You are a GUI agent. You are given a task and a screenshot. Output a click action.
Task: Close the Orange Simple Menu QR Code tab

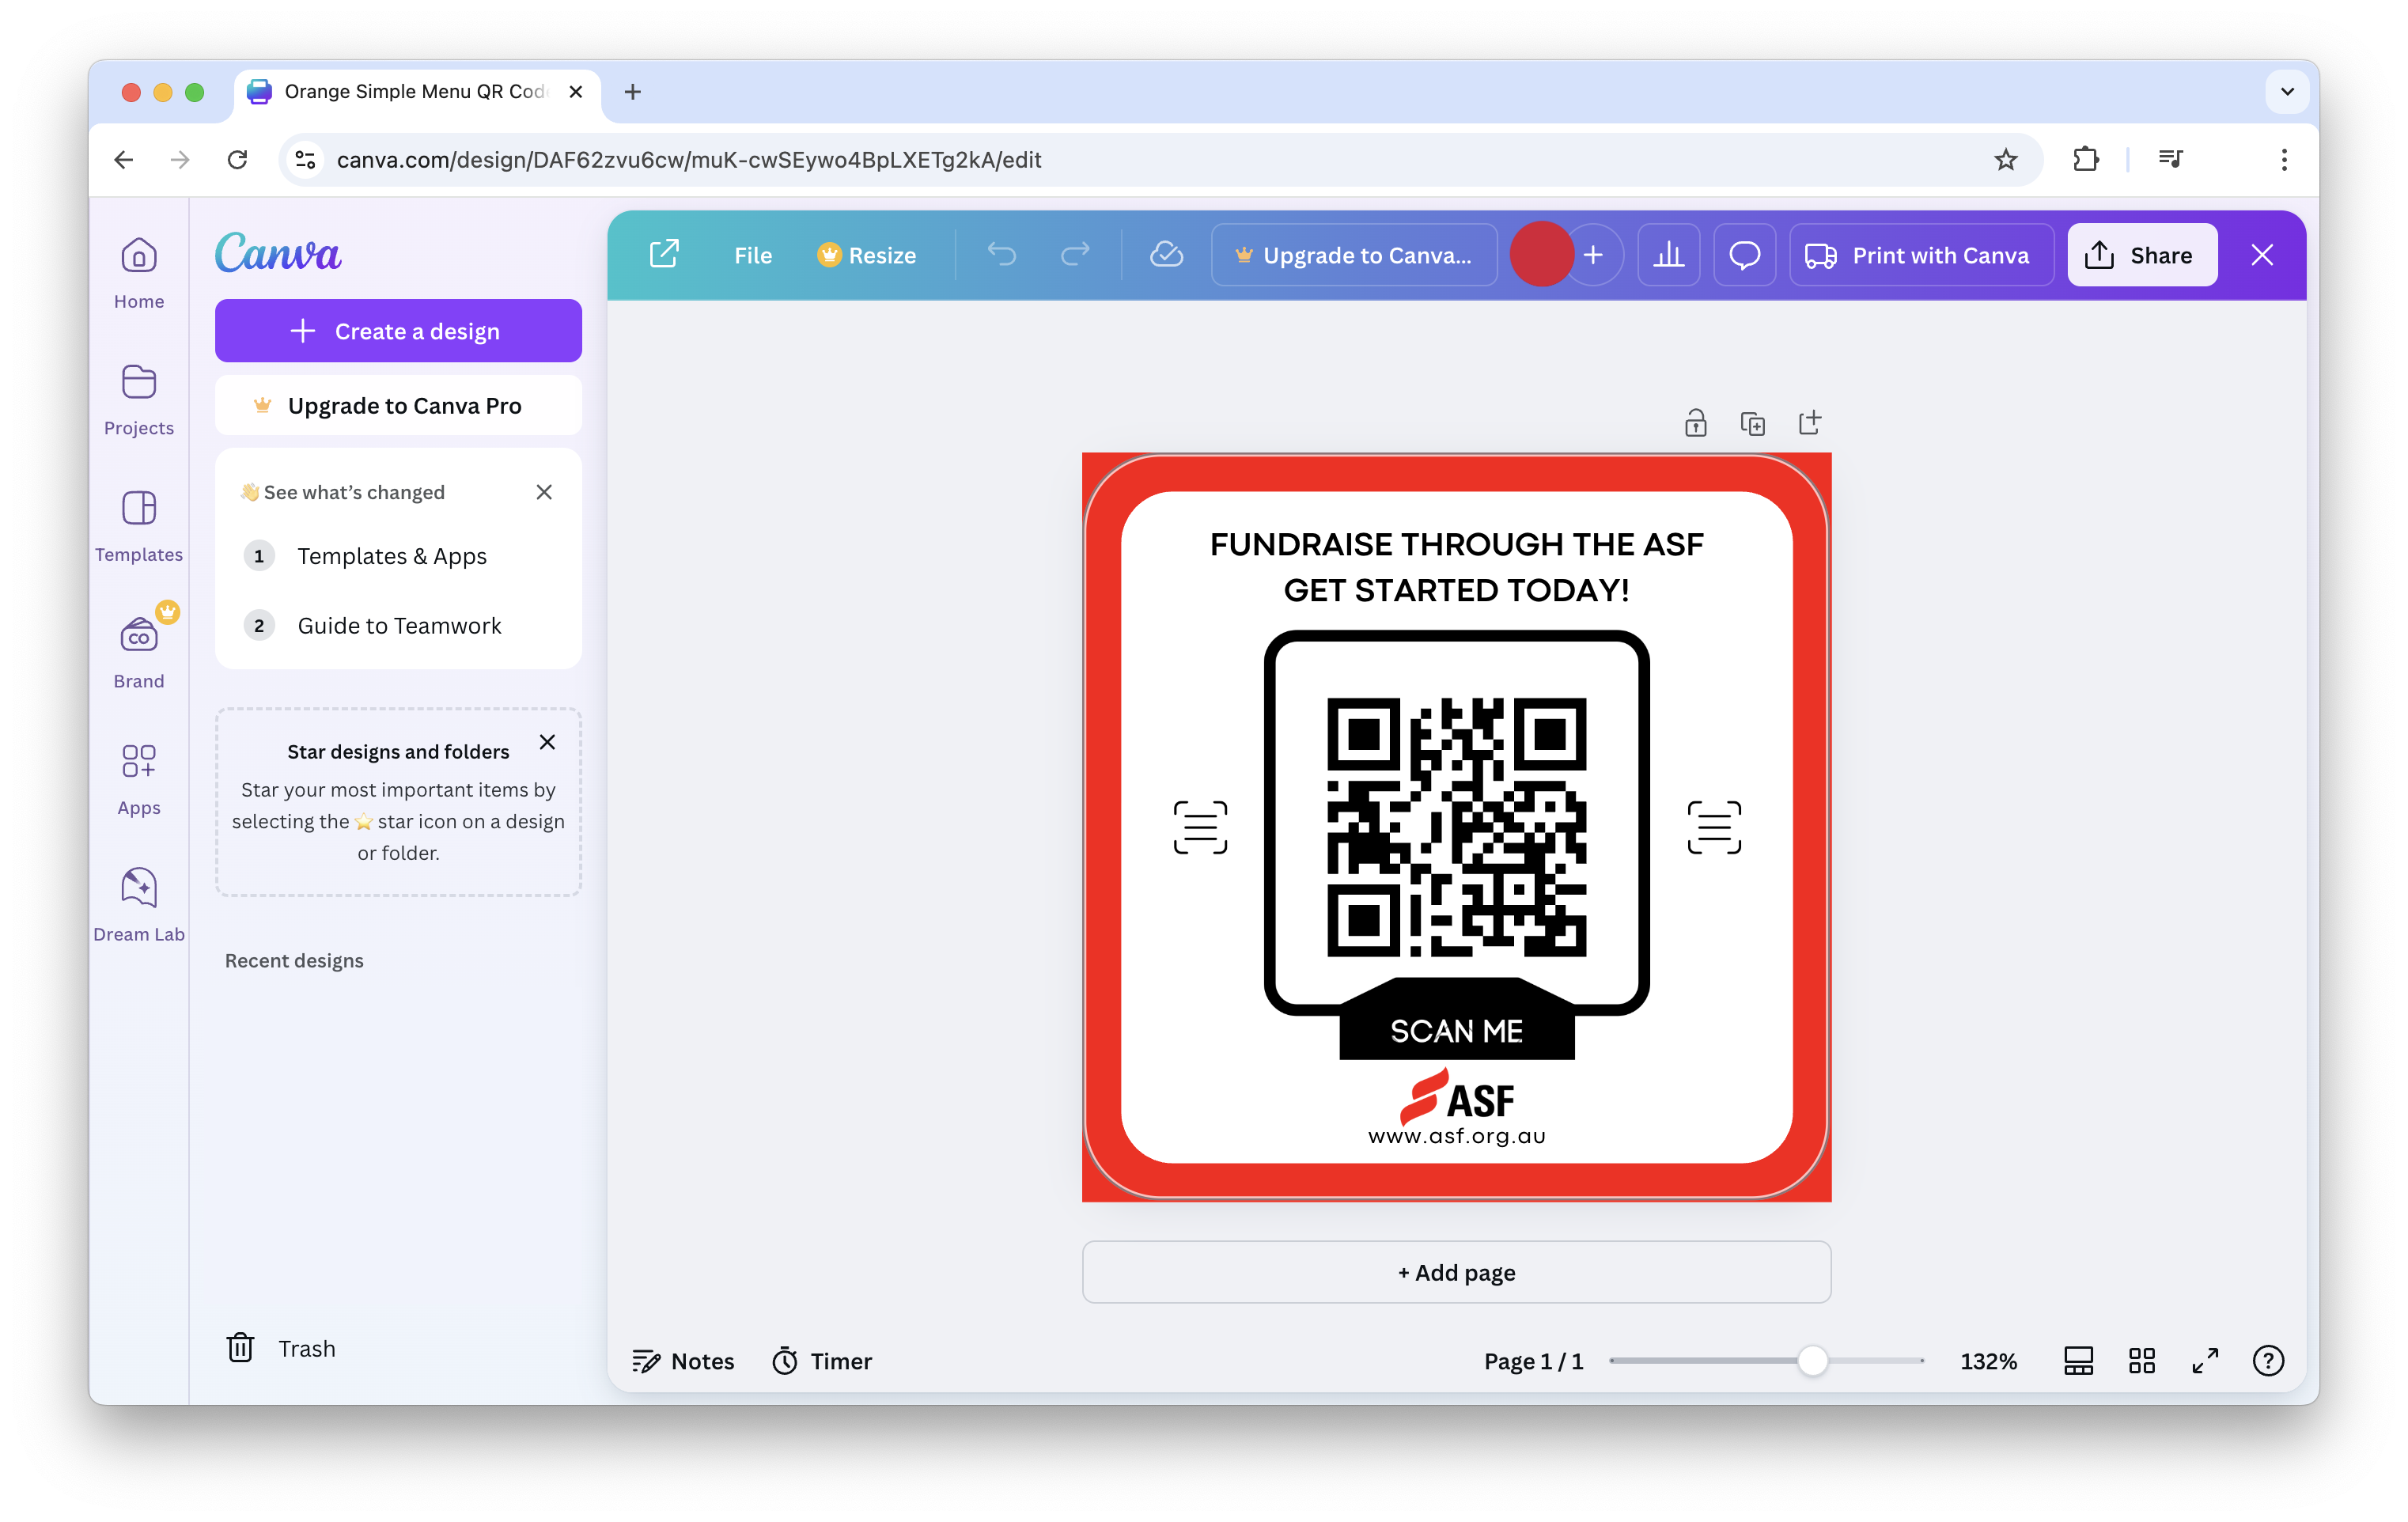pyautogui.click(x=576, y=92)
